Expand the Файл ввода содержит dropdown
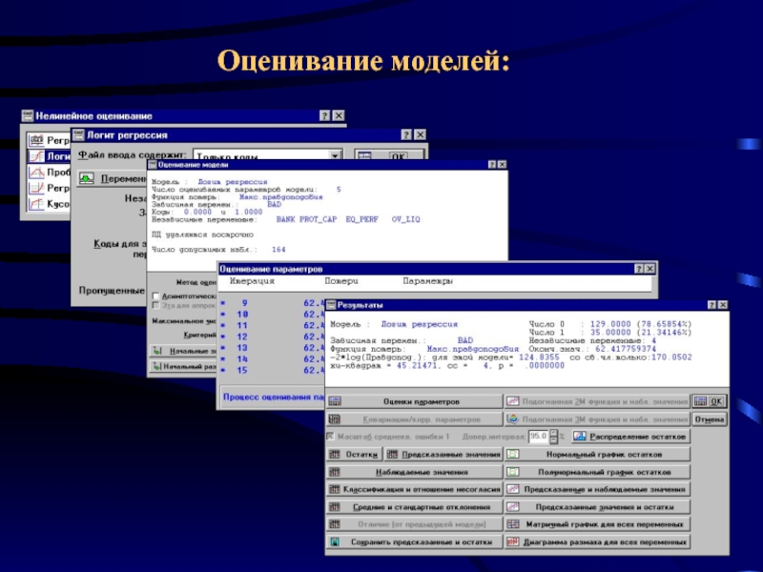The height and width of the screenshot is (572, 763). [x=336, y=155]
